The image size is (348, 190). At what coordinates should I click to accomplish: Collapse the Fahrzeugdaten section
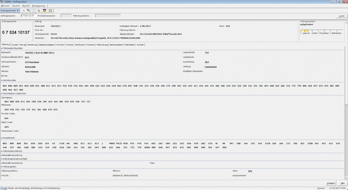[x=2, y=167]
